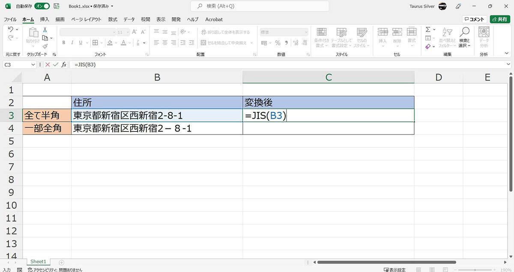Click the AutoSum sigma icon
This screenshot has width=514, height=272.
coord(427,29)
